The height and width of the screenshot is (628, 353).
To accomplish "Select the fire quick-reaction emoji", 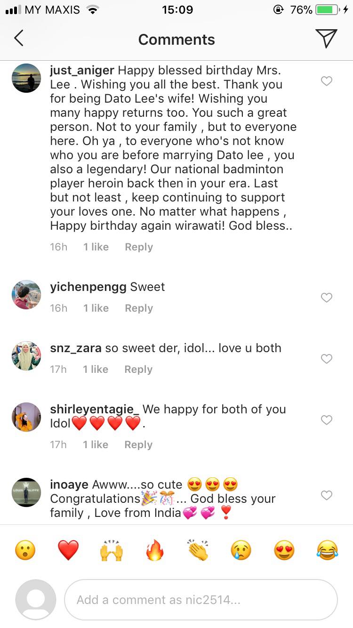I will pyautogui.click(x=154, y=550).
